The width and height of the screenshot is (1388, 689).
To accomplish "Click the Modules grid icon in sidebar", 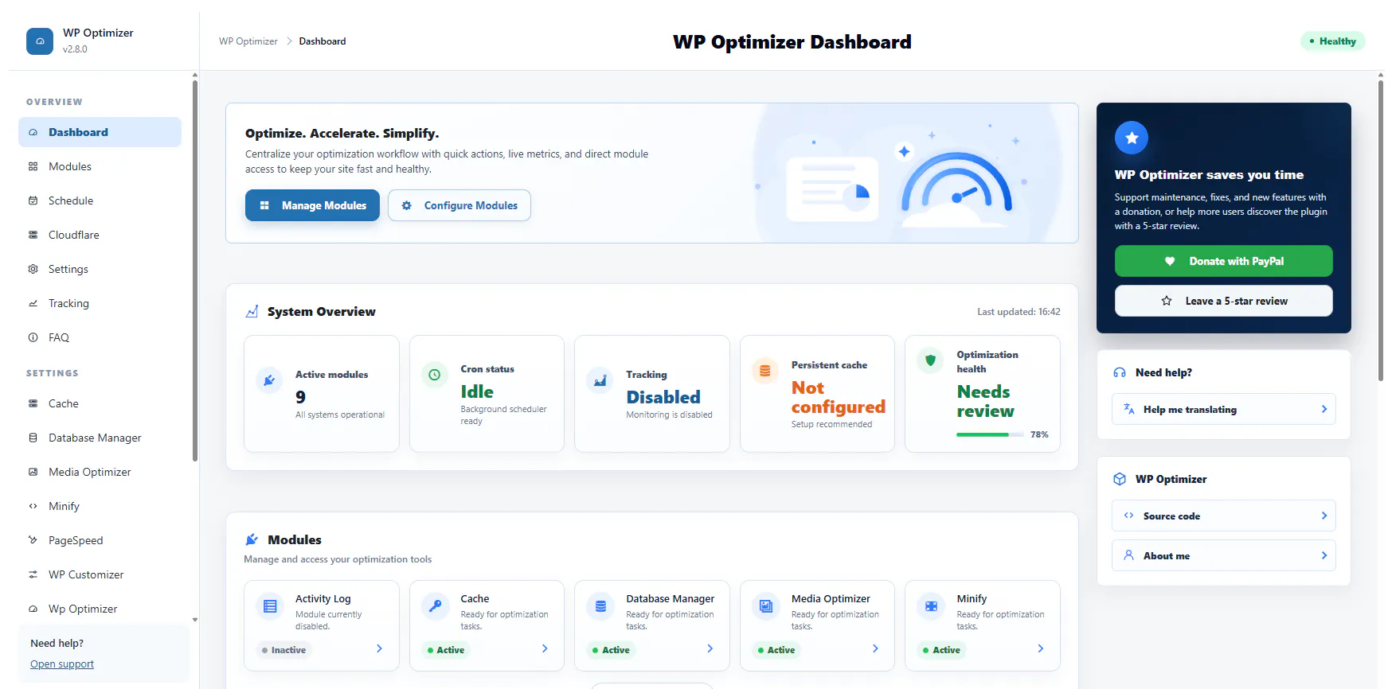I will click(33, 166).
